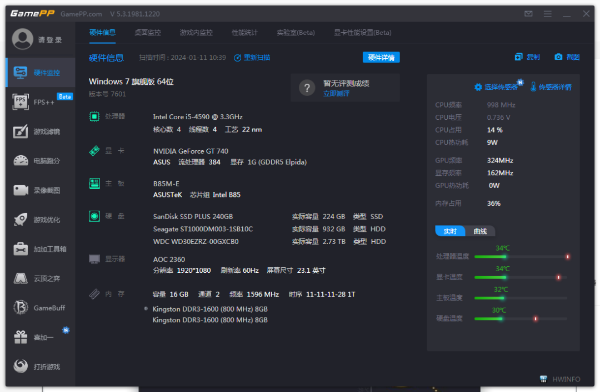
Task: Switch to the 性能统计 tab
Action: tap(244, 33)
